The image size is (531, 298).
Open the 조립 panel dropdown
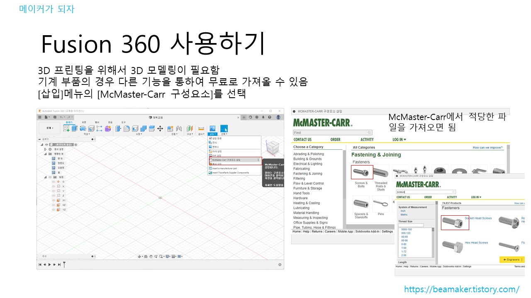pyautogui.click(x=175, y=134)
